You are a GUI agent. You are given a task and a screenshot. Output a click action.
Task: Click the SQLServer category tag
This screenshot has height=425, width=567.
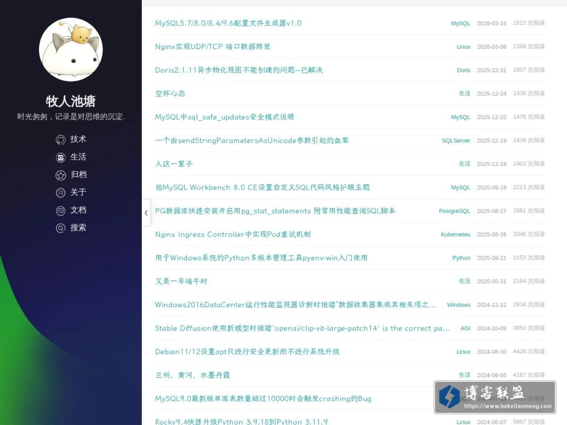pos(456,140)
